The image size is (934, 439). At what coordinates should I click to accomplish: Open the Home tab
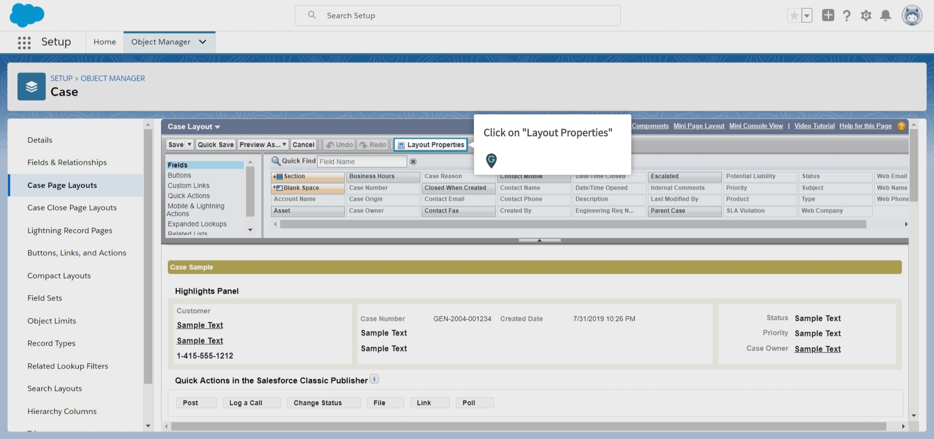[105, 42]
